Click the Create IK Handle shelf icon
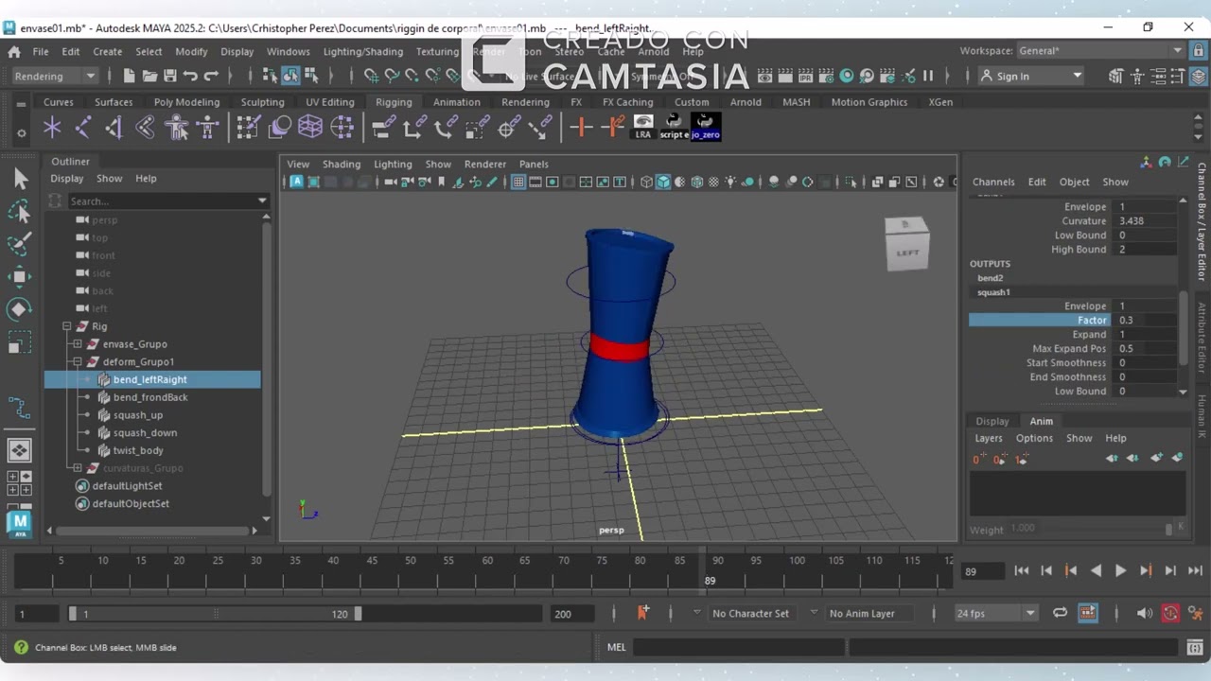 pyautogui.click(x=114, y=127)
